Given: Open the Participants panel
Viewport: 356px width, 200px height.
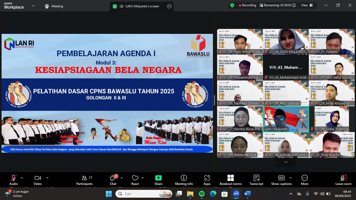Looking at the screenshot, I should [84, 180].
